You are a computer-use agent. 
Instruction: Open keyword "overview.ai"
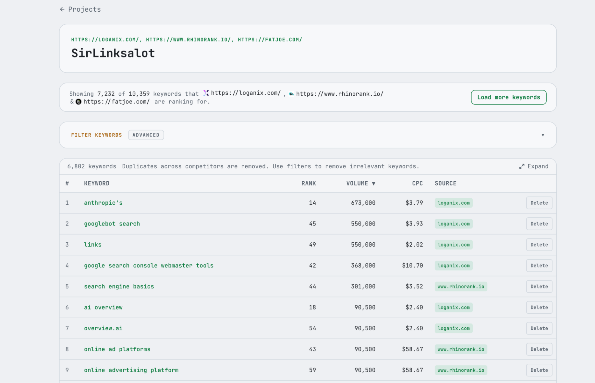[x=103, y=328]
